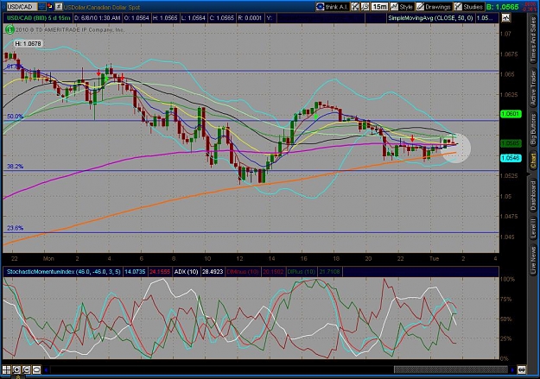Image resolution: width=540 pixels, height=379 pixels.
Task: Click the DIMinus (10) label
Action: [x=243, y=272]
